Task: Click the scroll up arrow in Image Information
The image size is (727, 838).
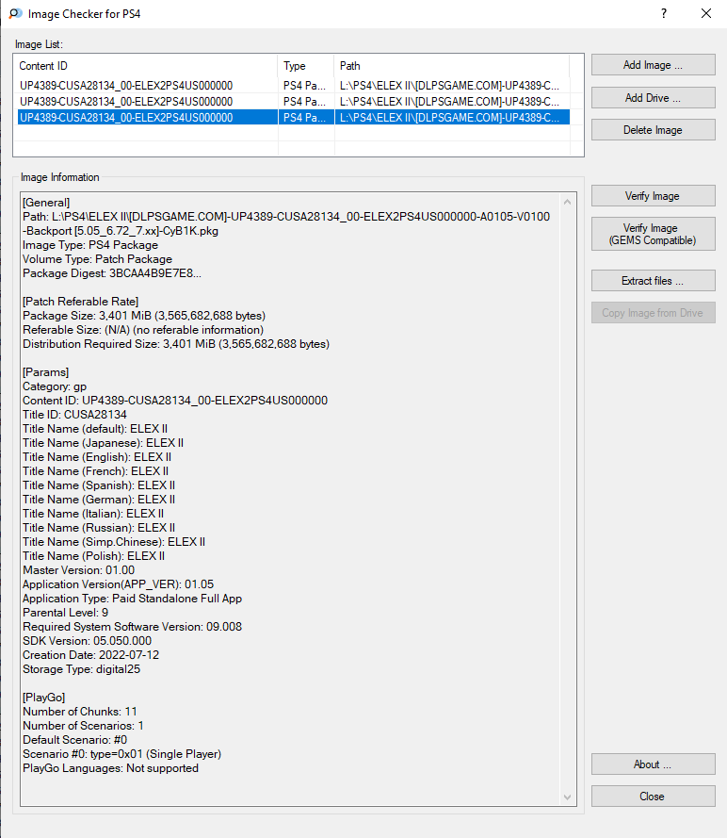Action: [x=568, y=202]
